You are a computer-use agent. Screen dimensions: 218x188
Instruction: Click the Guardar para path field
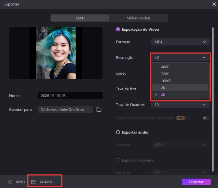[x=65, y=109]
